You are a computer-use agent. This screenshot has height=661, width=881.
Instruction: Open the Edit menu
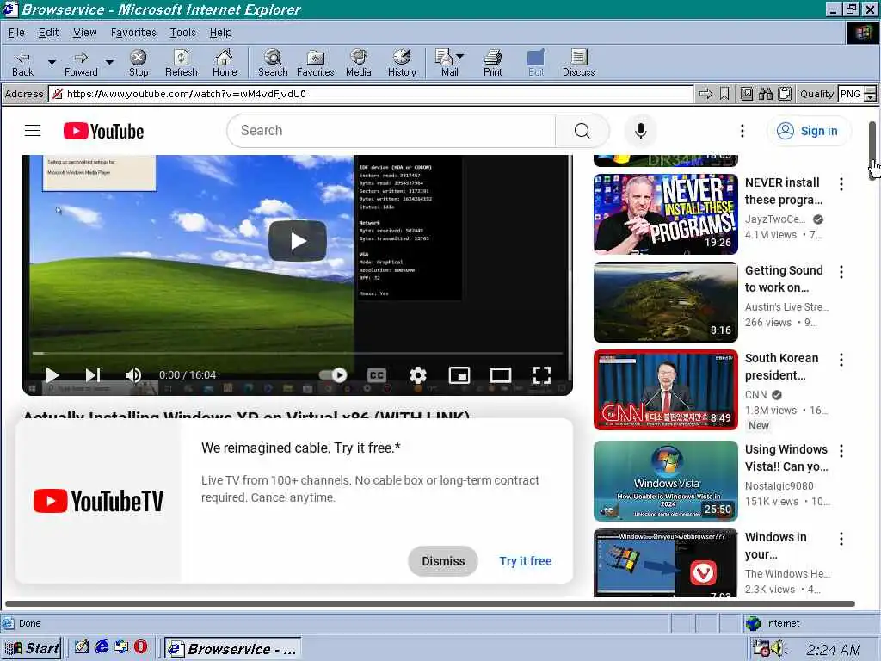pos(48,33)
